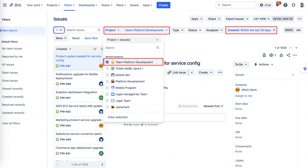Check the Legal Team project checkbox
Image resolution: width=308 pixels, height=168 pixels.
tap(107, 101)
